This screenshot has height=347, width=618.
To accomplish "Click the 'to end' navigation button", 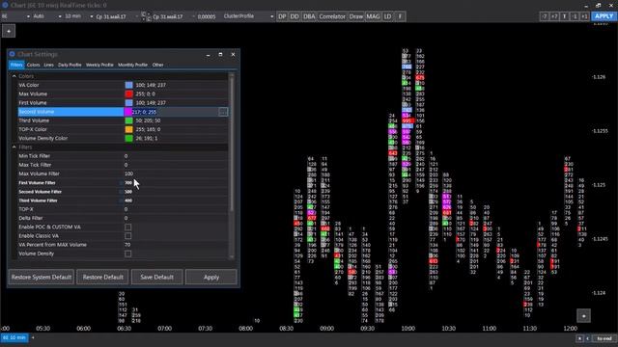I will 604,338.
